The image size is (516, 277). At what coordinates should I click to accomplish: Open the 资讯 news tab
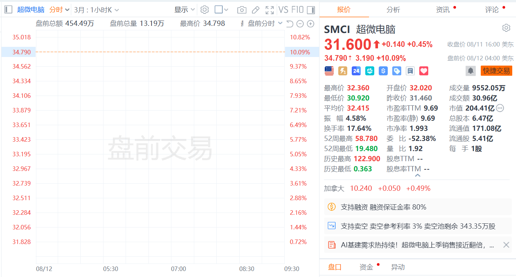[x=443, y=10]
